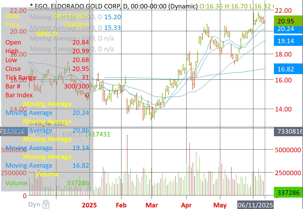303x209 pixels.
Task: Click the Tick Range row in data window
Action: [47, 77]
